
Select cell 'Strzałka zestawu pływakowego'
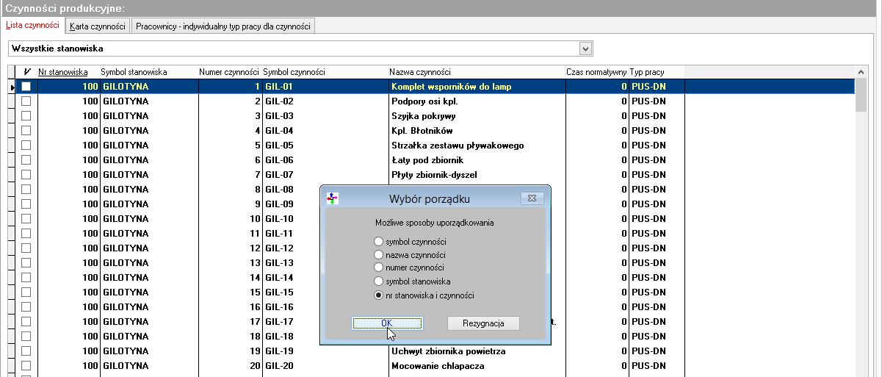click(477, 145)
